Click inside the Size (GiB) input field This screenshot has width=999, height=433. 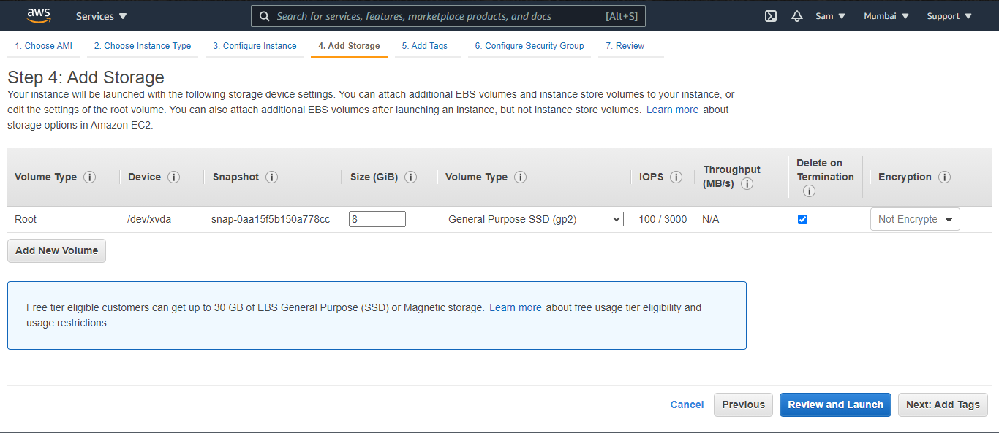pos(377,218)
